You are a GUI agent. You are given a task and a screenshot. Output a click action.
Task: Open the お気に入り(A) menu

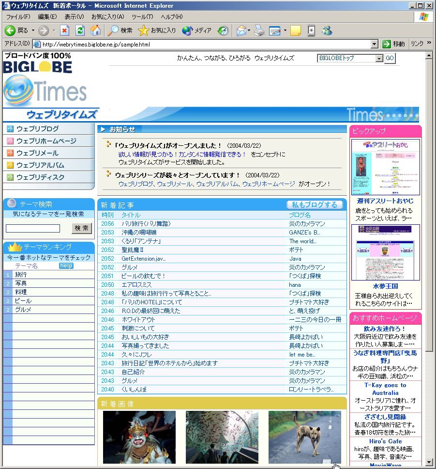[x=108, y=17]
